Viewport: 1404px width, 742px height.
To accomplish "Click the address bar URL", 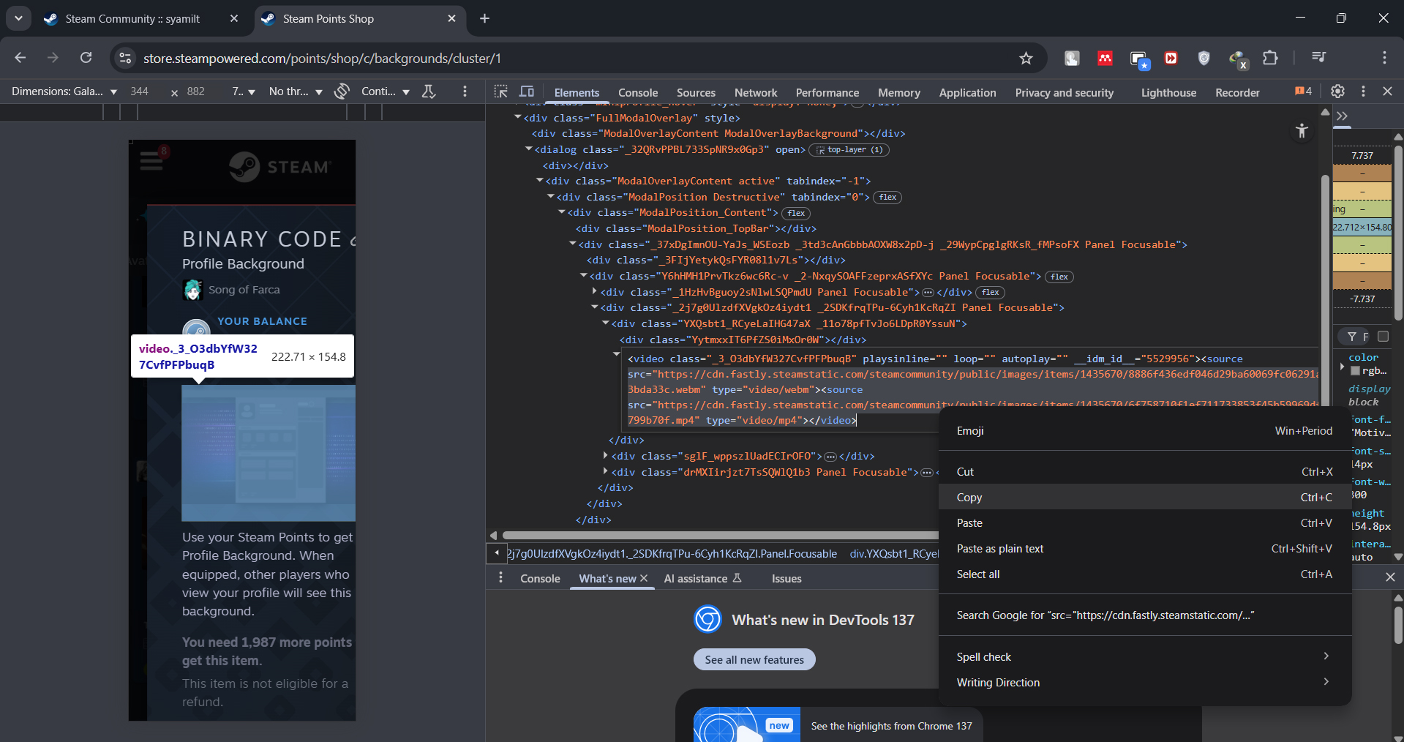I will [x=322, y=58].
